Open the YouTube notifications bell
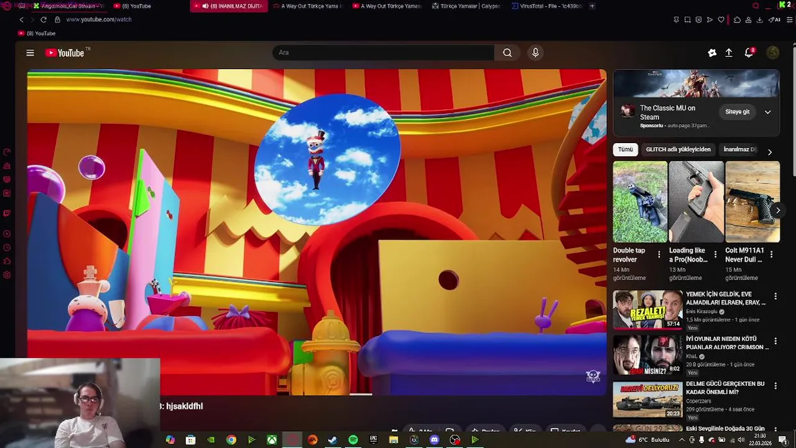796x448 pixels. [749, 53]
